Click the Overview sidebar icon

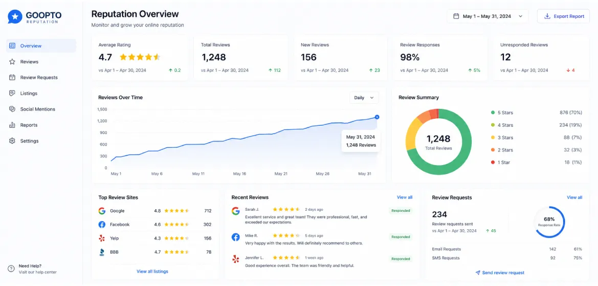pyautogui.click(x=12, y=46)
